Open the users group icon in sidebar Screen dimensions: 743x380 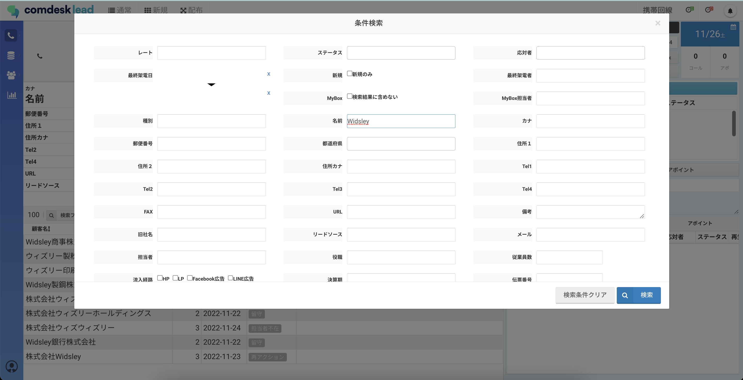pyautogui.click(x=11, y=75)
